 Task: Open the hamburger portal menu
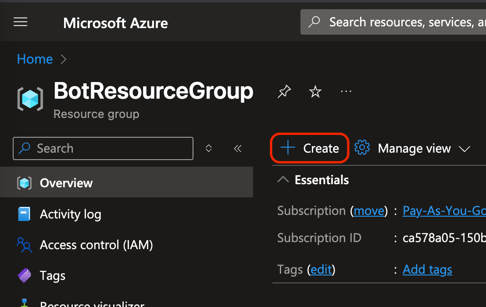pyautogui.click(x=21, y=22)
